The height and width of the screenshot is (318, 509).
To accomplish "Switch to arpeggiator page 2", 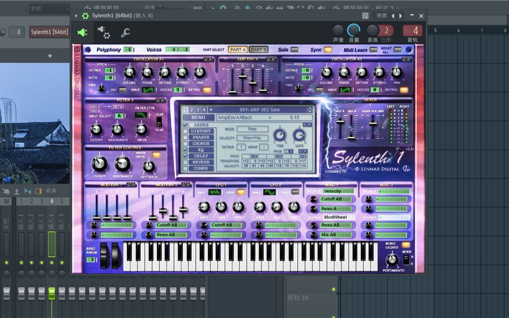I will click(x=291, y=151).
